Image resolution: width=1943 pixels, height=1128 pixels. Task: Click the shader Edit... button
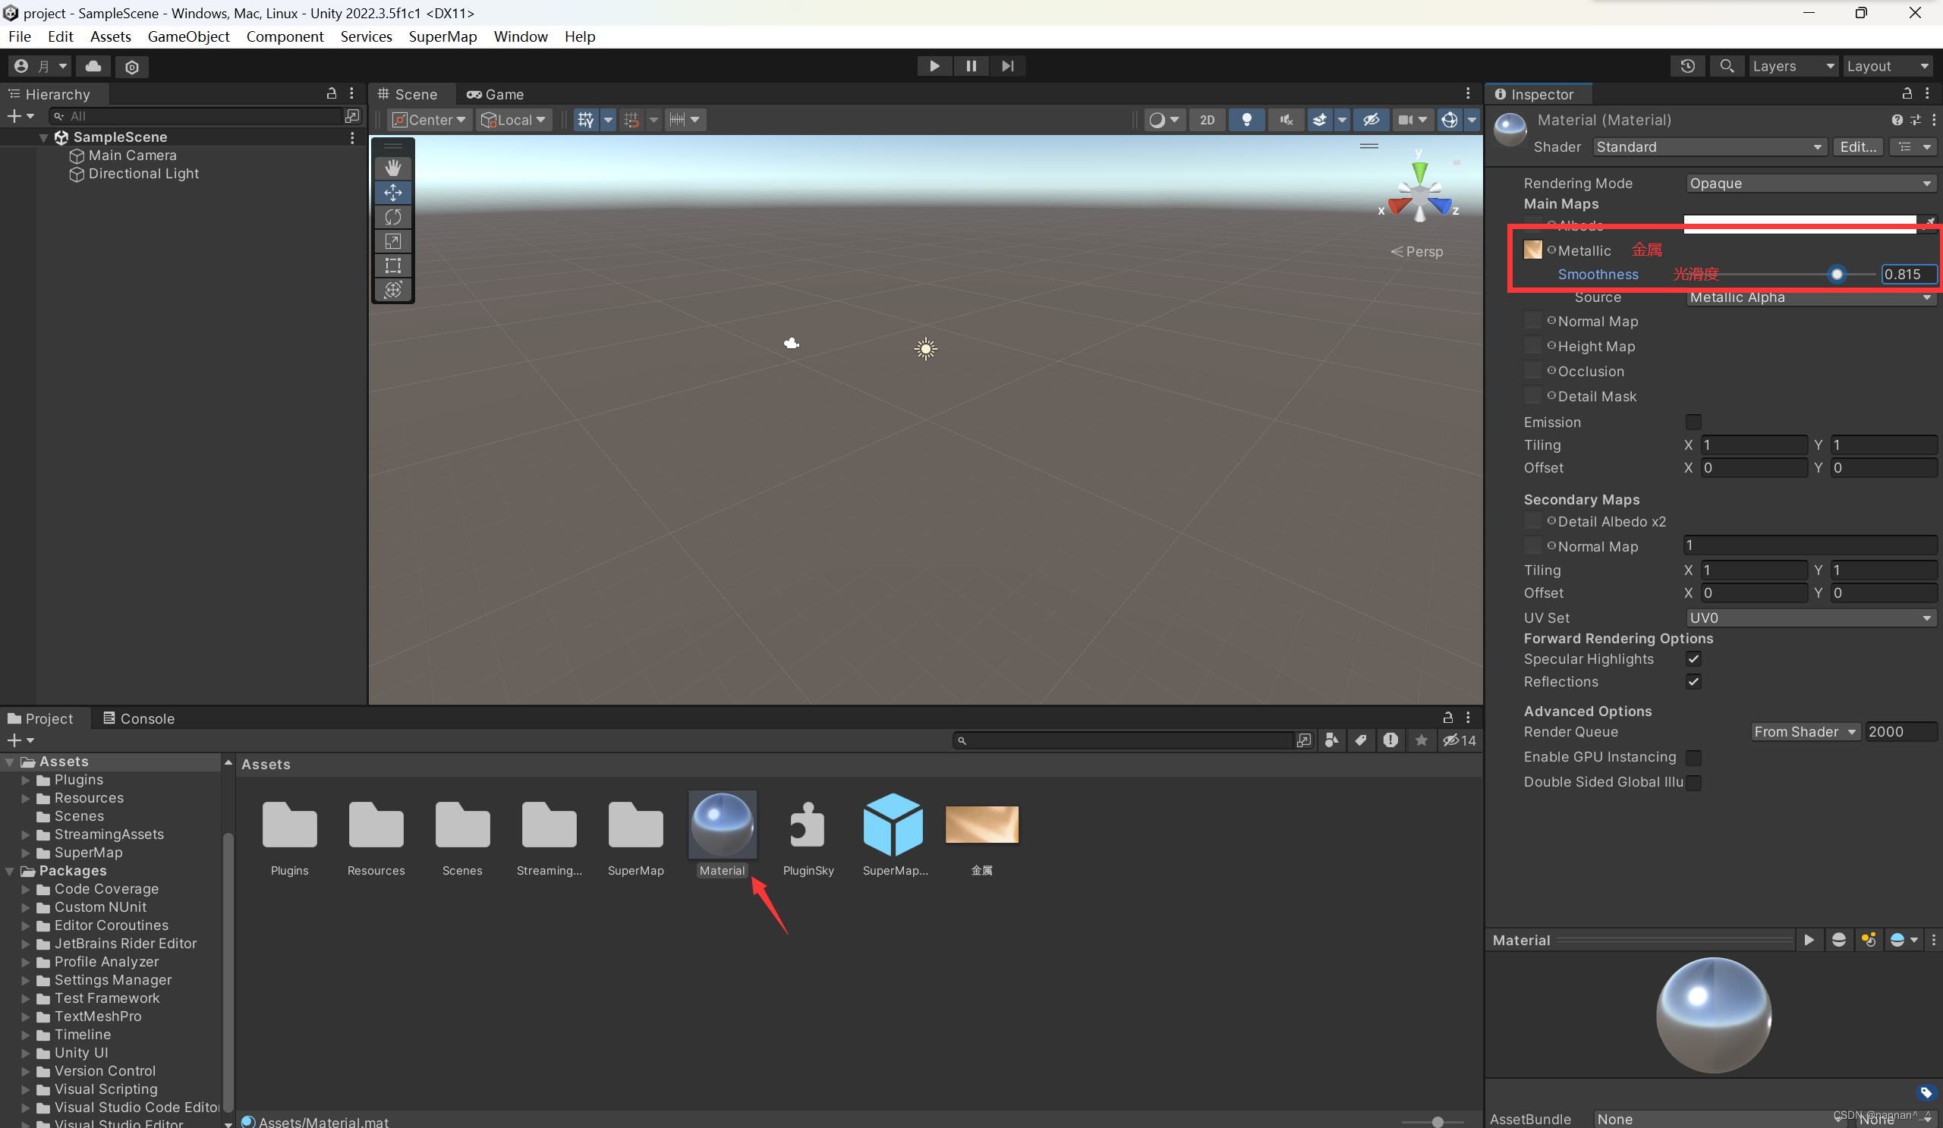[x=1857, y=147]
